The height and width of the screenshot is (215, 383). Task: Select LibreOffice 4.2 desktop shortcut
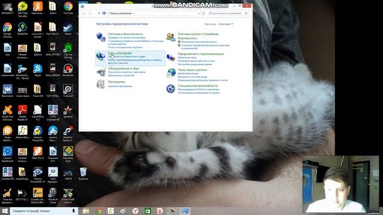coord(38,113)
